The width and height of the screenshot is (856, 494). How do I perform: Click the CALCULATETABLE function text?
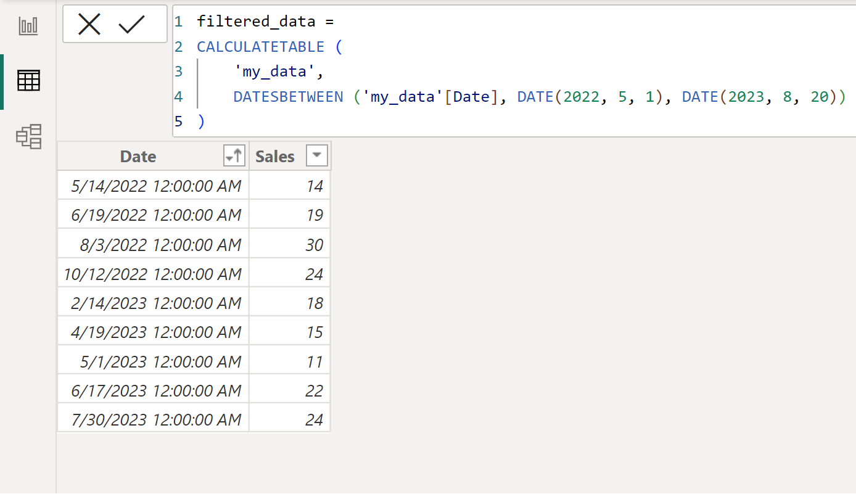pyautogui.click(x=260, y=46)
